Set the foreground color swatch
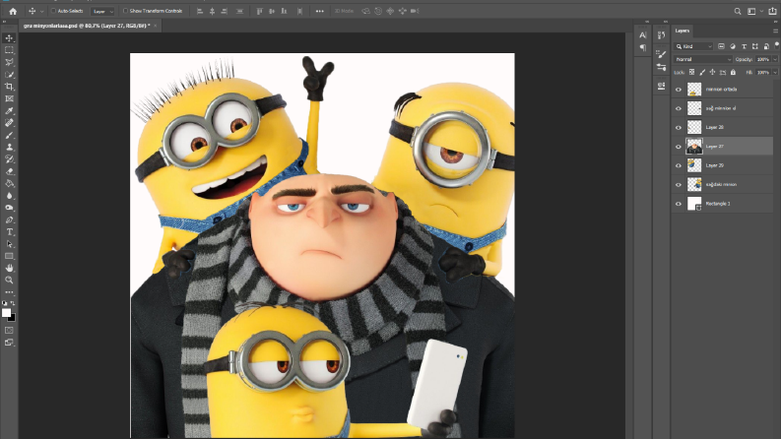 [6, 313]
